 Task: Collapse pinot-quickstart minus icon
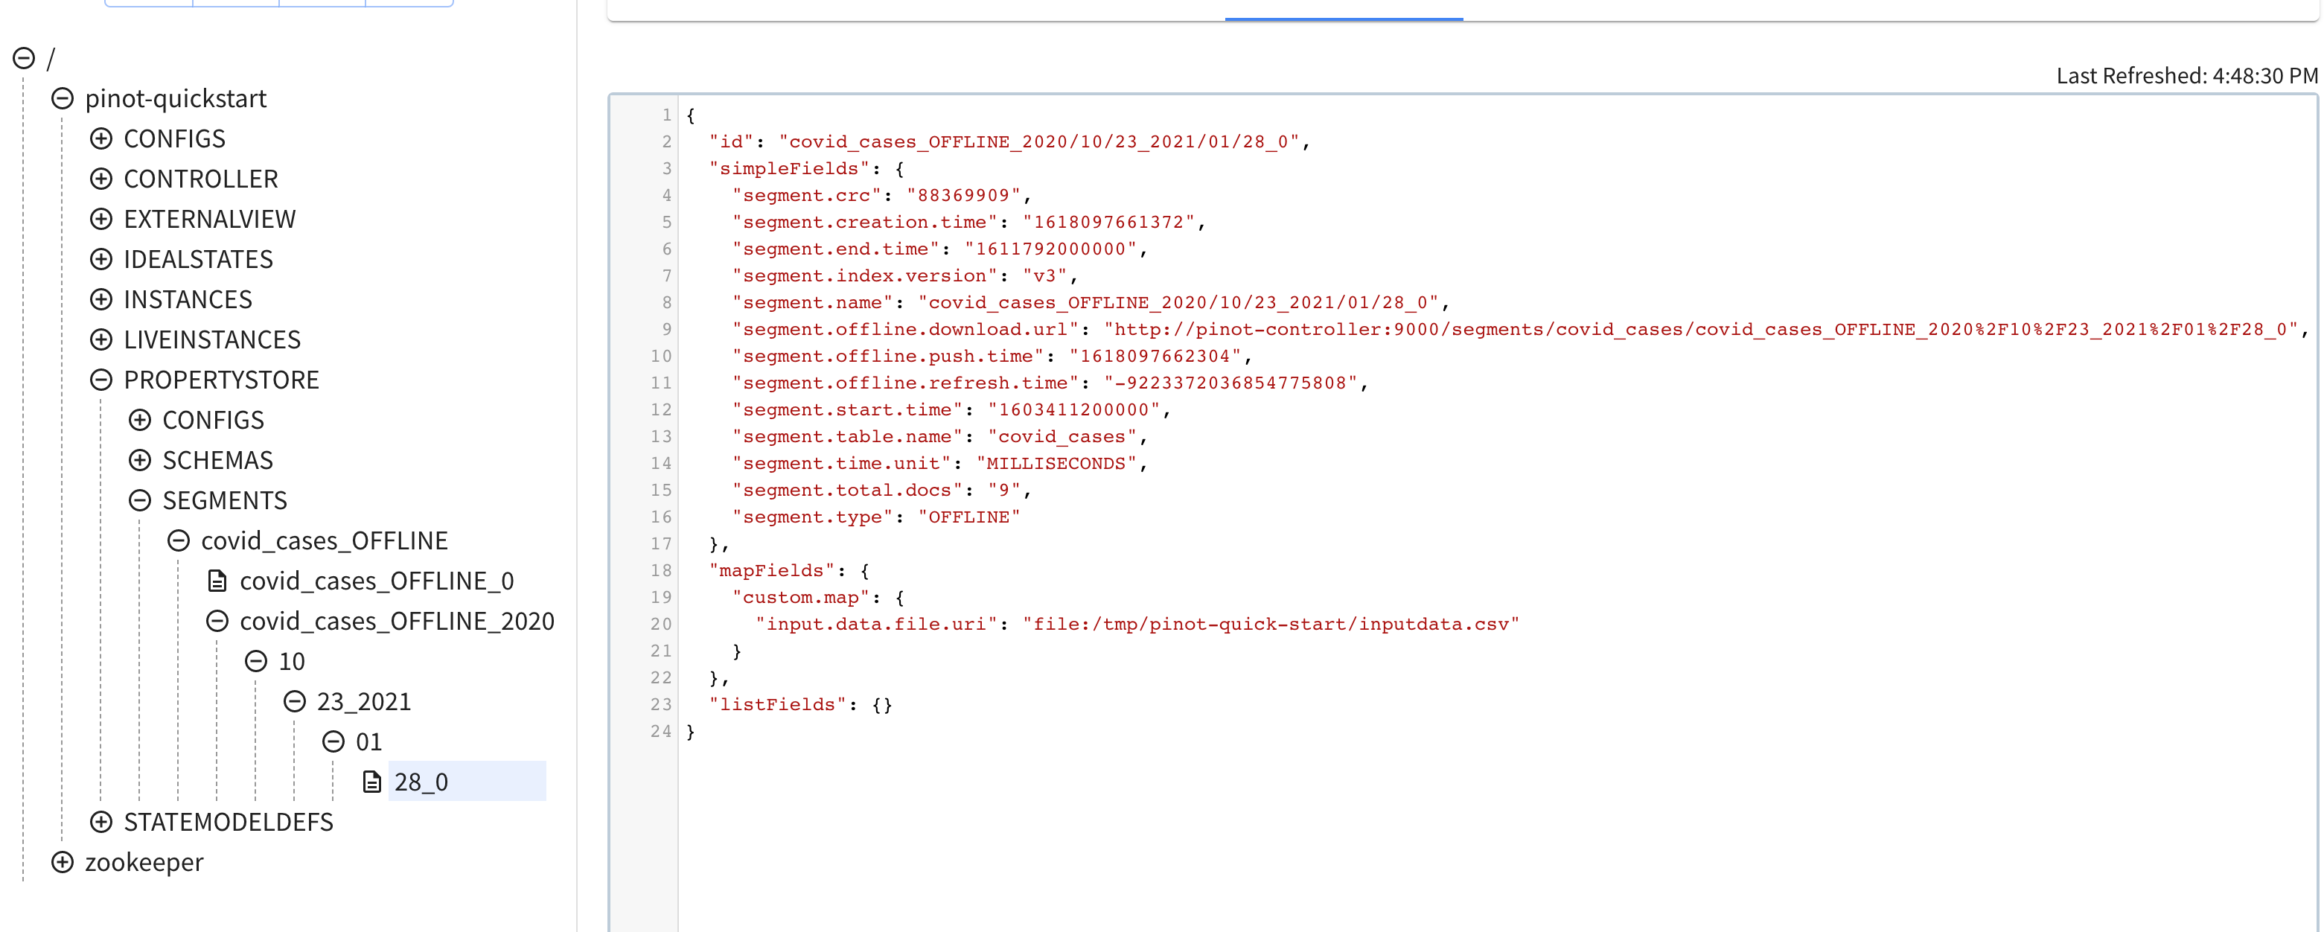click(x=63, y=98)
